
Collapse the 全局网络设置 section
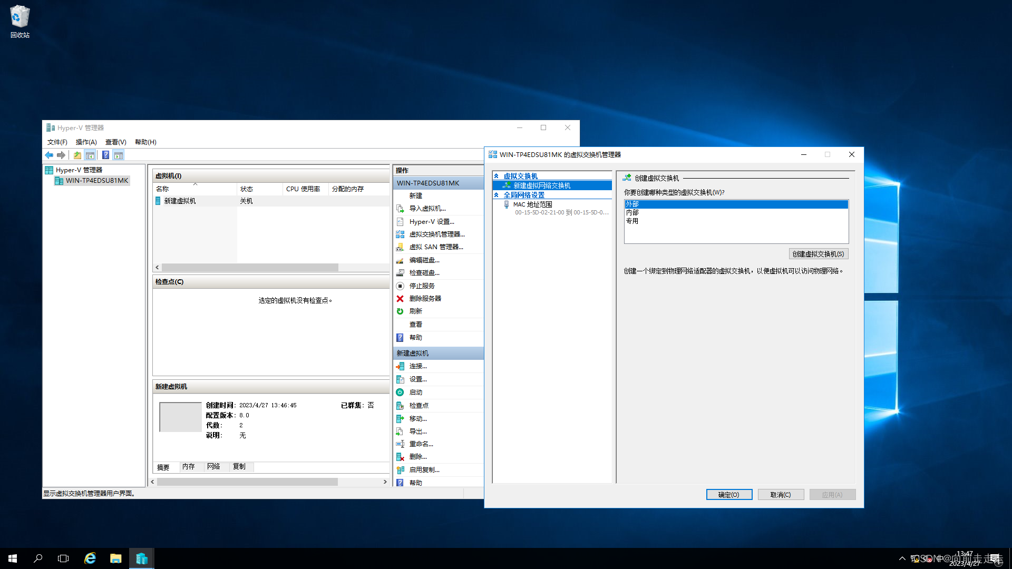(x=497, y=195)
